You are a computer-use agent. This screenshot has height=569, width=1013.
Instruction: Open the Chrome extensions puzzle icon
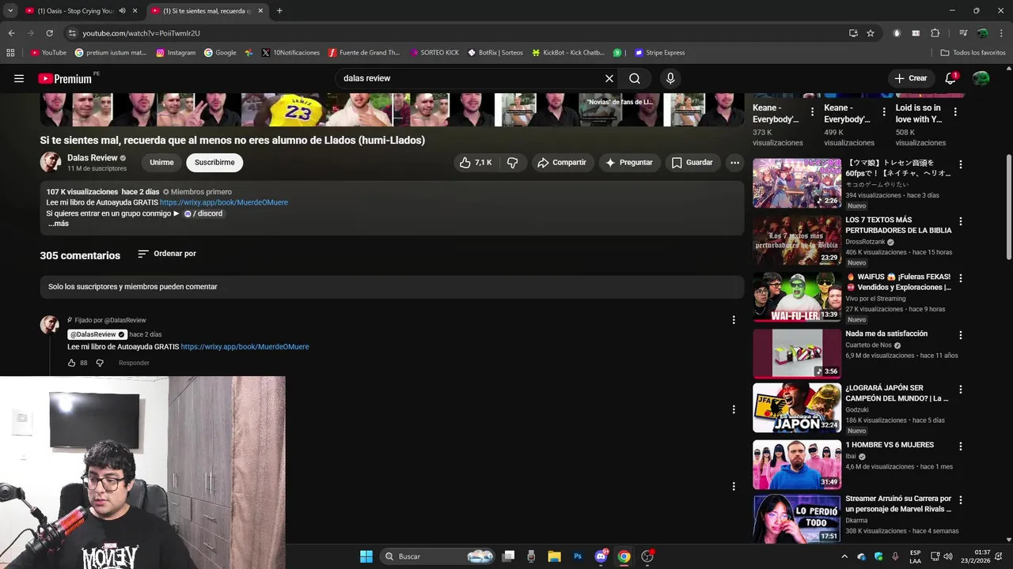point(935,33)
